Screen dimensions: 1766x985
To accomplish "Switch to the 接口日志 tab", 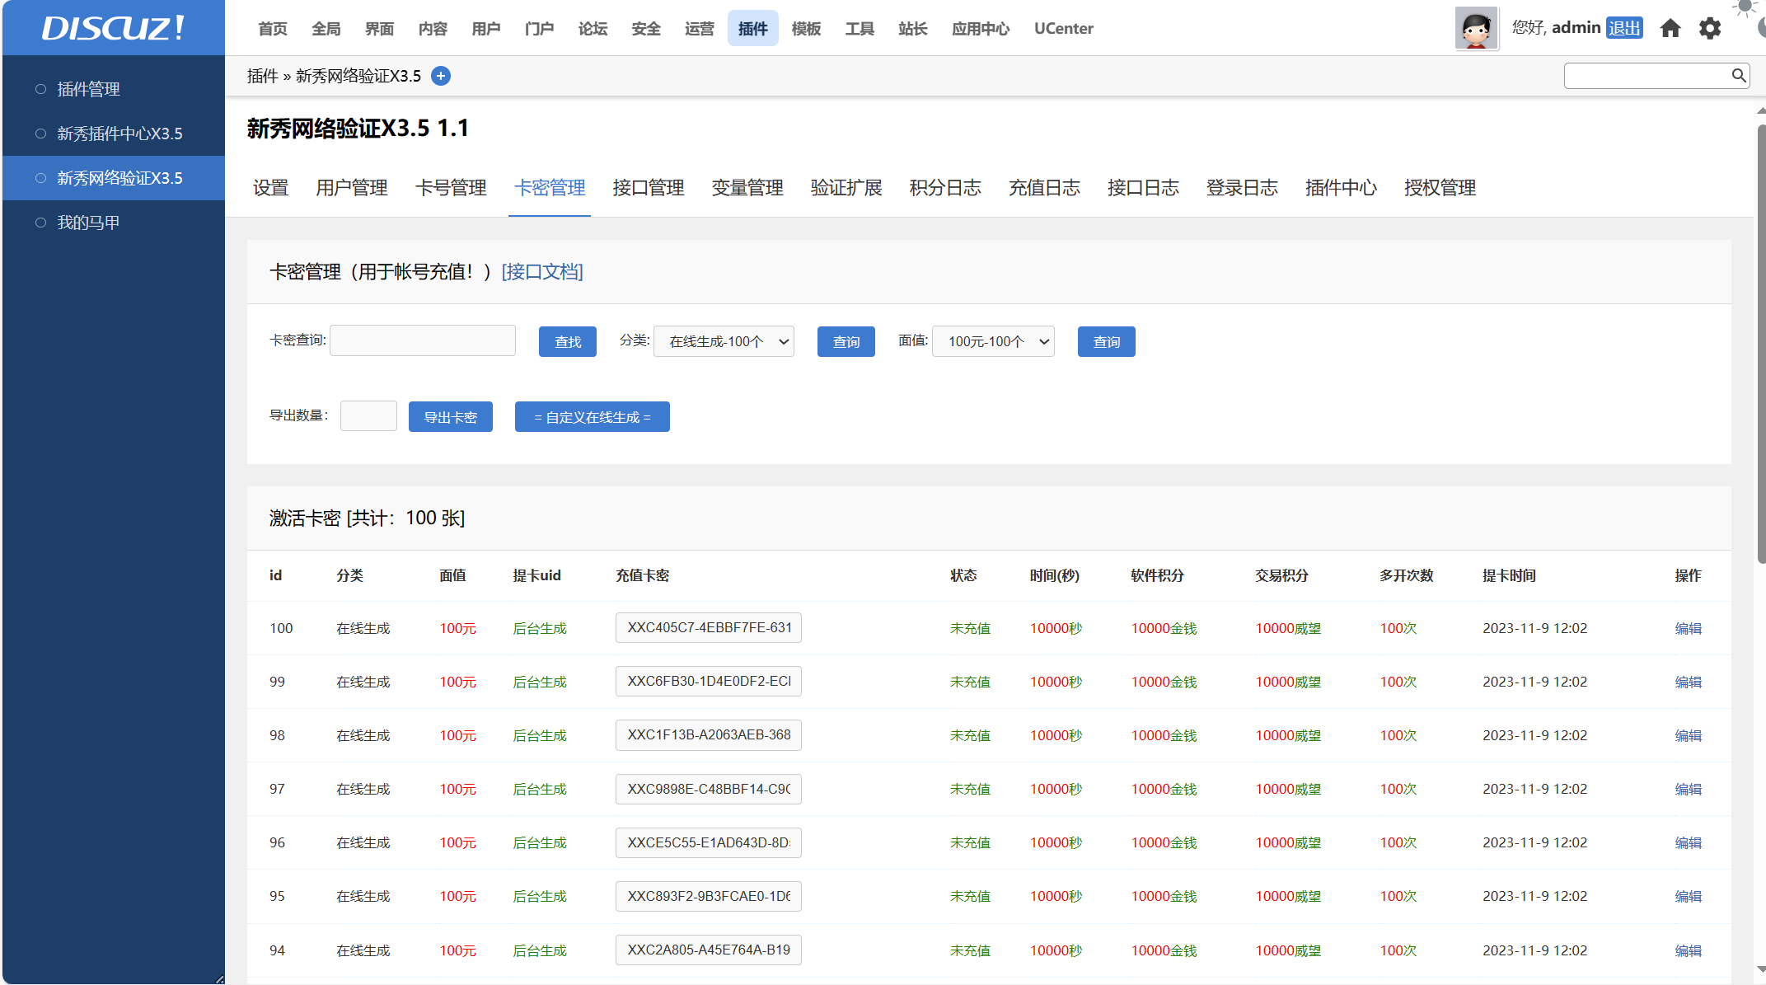I will [x=1143, y=188].
